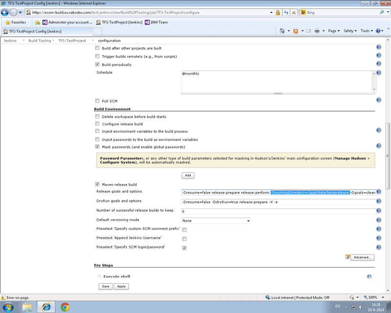Open help icon for Build periodically

(x=378, y=64)
